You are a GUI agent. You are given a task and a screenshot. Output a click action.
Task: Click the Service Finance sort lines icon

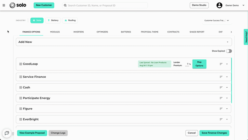221,77
